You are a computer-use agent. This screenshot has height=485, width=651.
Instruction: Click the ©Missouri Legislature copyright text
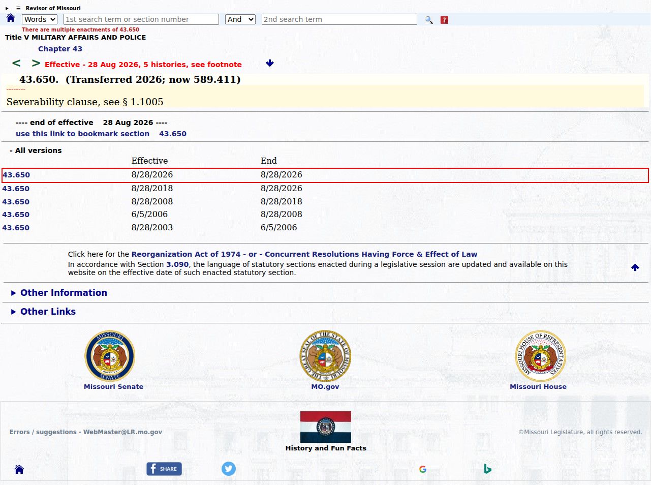point(580,432)
